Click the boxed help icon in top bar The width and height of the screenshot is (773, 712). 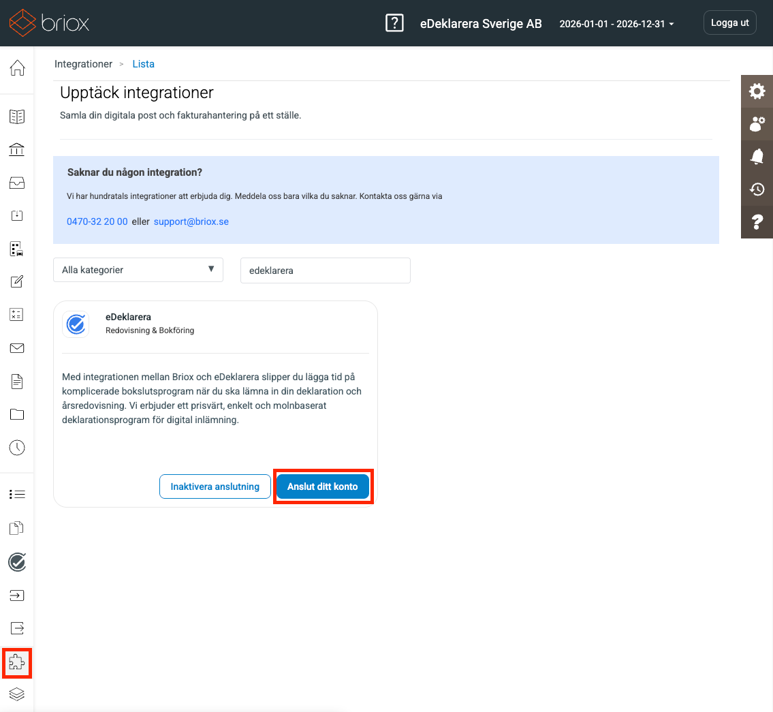tap(394, 23)
